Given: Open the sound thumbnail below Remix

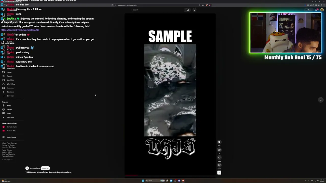Looking at the screenshot, I should point(219,173).
